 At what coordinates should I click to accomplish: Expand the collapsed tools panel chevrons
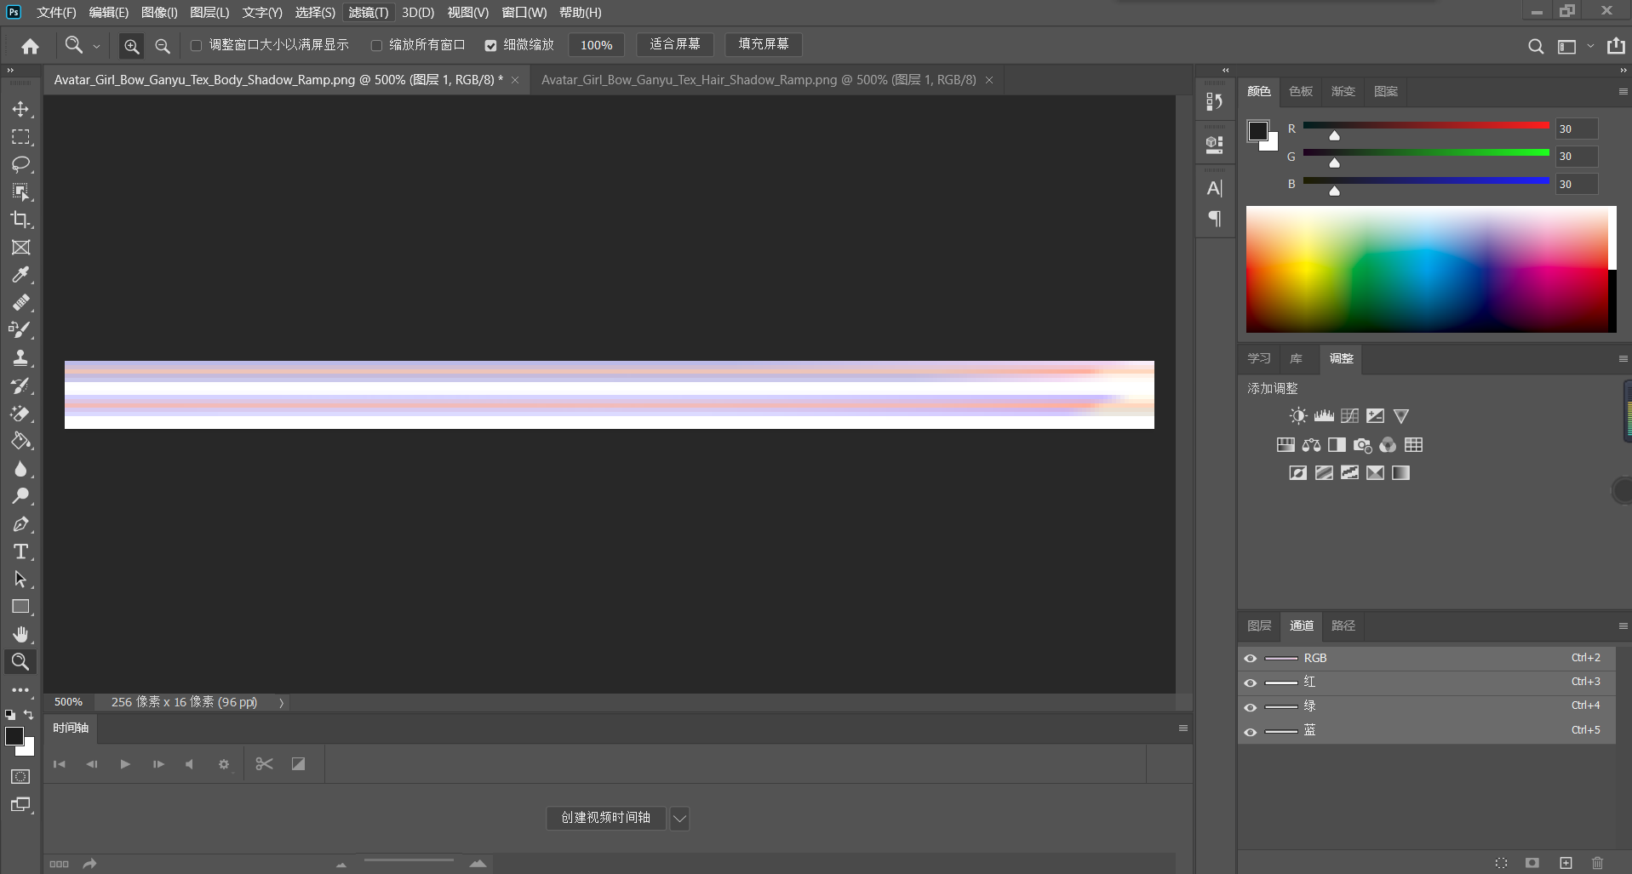click(x=10, y=71)
